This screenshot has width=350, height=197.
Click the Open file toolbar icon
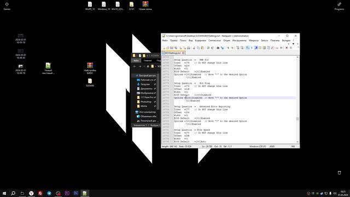[167, 48]
